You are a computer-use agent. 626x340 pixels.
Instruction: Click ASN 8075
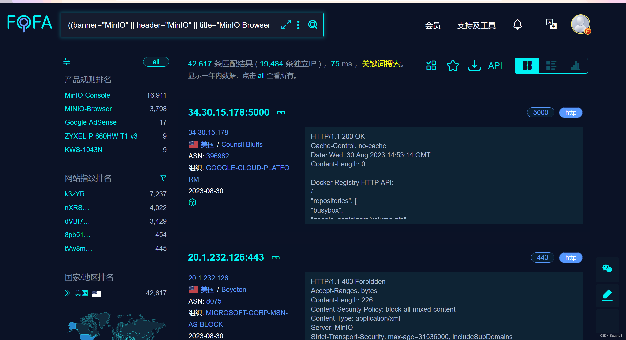pyautogui.click(x=214, y=301)
